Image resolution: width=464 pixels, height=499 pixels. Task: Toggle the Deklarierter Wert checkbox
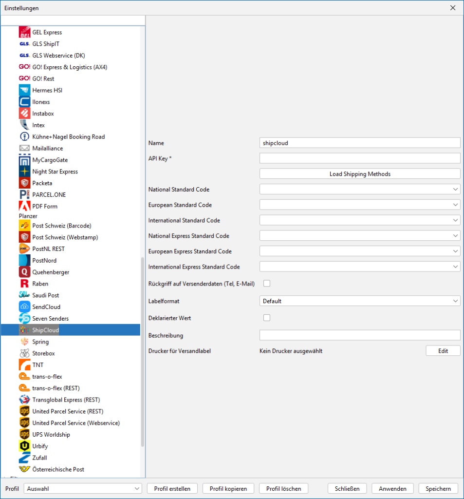266,318
